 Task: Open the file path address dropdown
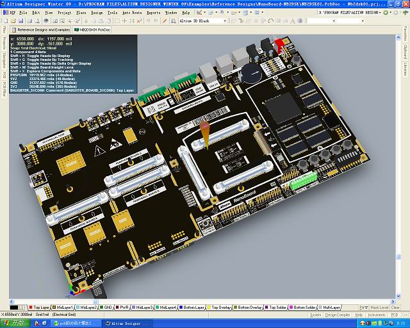coord(381,13)
